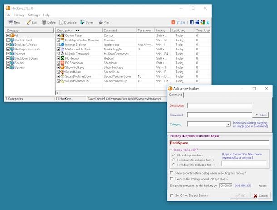Click the Sound Volume Down row icon

point(63,76)
